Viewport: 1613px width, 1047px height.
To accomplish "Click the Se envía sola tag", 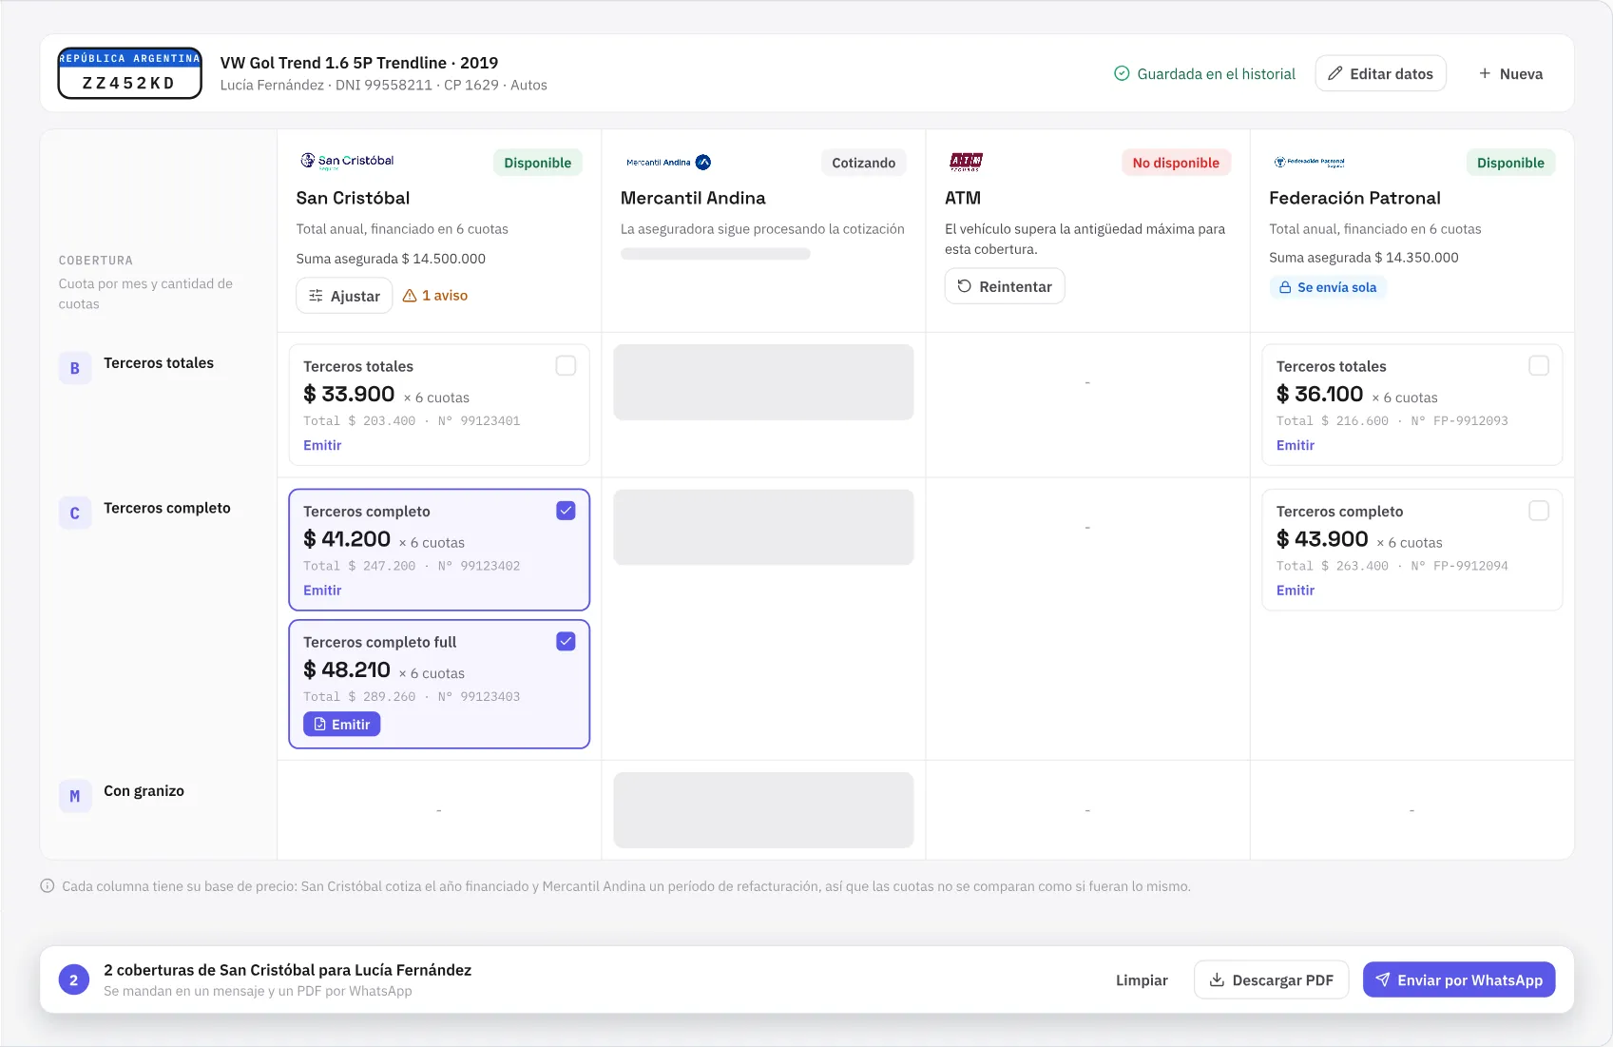I will (x=1328, y=287).
